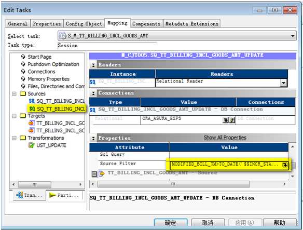
Task: Click the Memory Properties diamond icon
Action: (x=23, y=79)
